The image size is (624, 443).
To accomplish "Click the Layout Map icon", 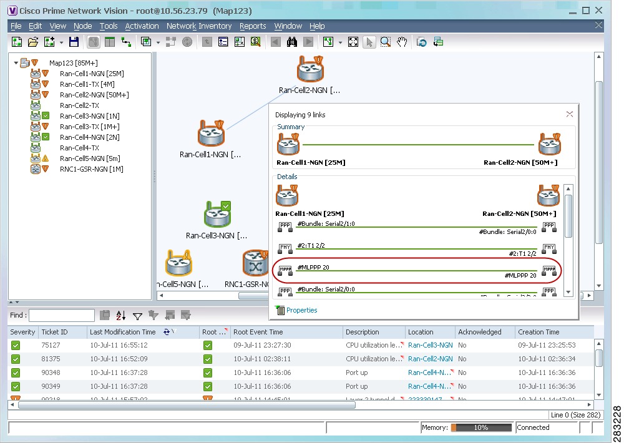I will [328, 42].
